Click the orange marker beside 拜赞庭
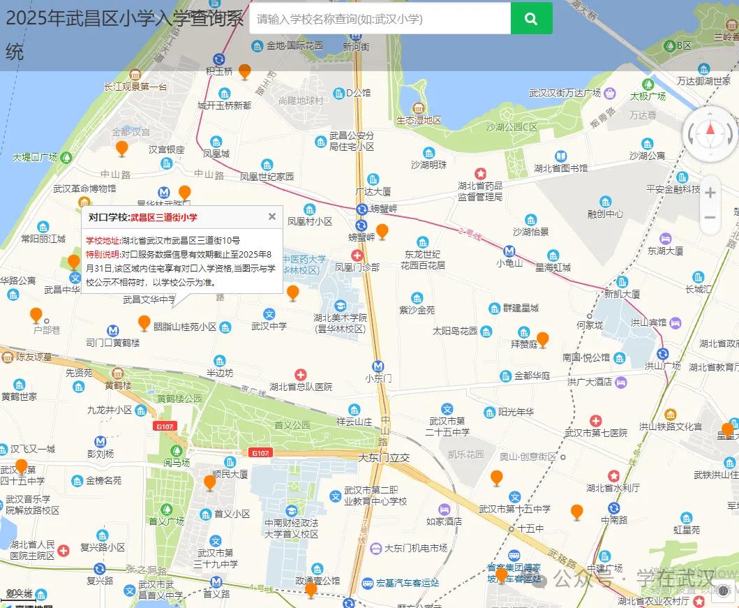The width and height of the screenshot is (739, 608). click(542, 339)
